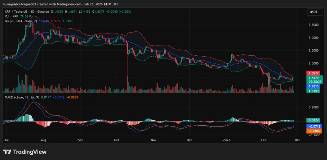The height and width of the screenshot is (160, 327).
Task: Click the green 1.3359 lower band label
Action: pos(313,91)
